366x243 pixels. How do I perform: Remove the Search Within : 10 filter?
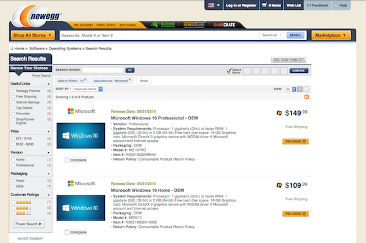[85, 79]
